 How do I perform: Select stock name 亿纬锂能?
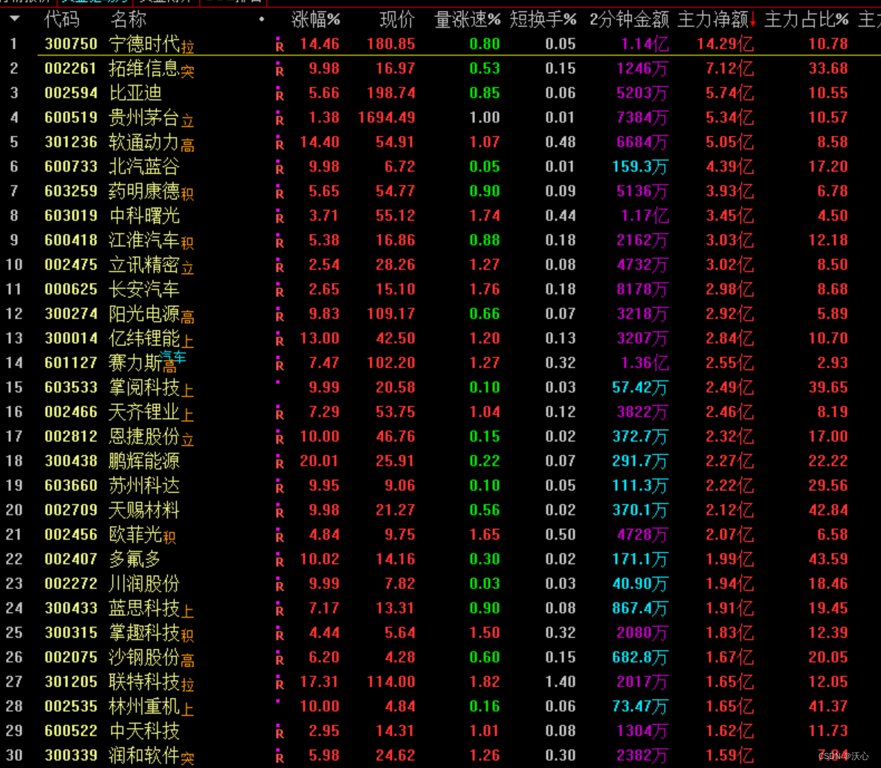(144, 338)
